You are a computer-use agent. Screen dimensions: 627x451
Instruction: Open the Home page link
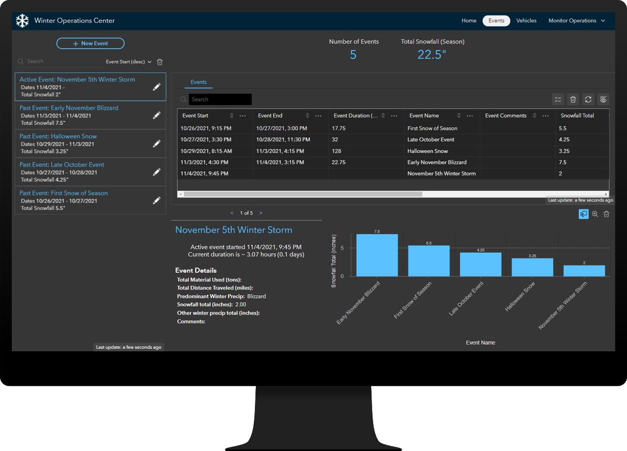[469, 20]
